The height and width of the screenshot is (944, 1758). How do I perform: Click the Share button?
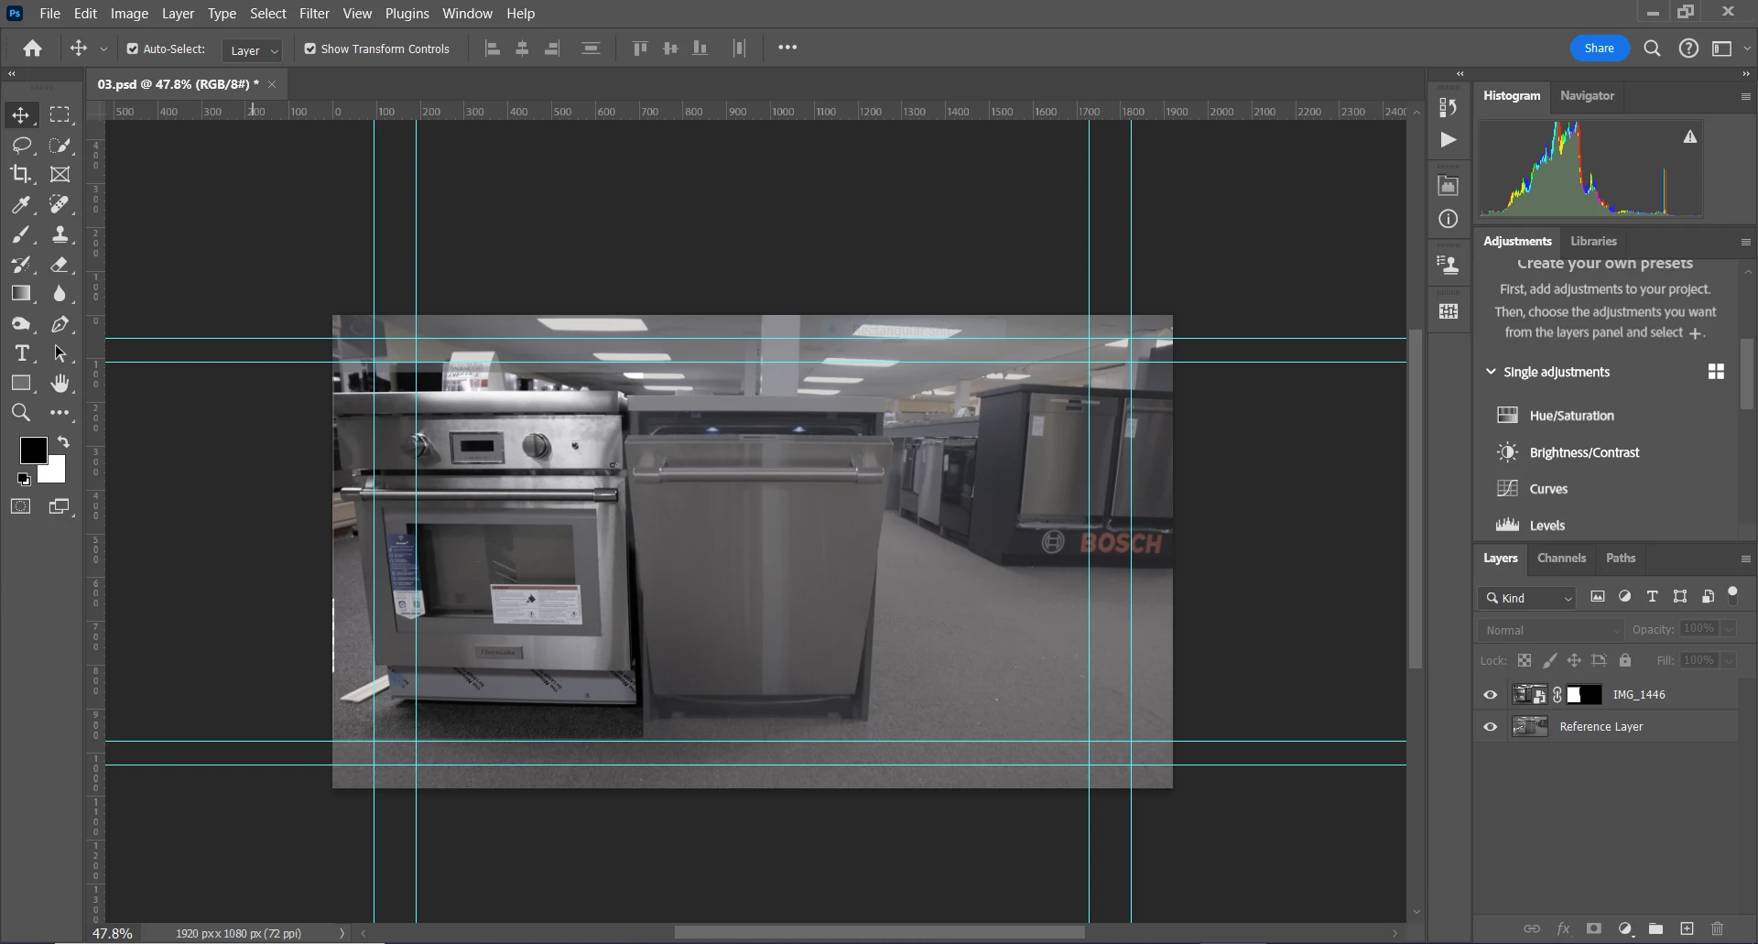pyautogui.click(x=1600, y=49)
